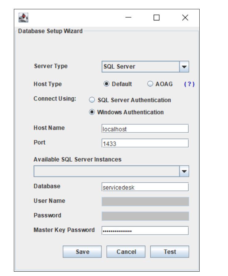Open the Server Type dropdown arrow

pyautogui.click(x=184, y=67)
